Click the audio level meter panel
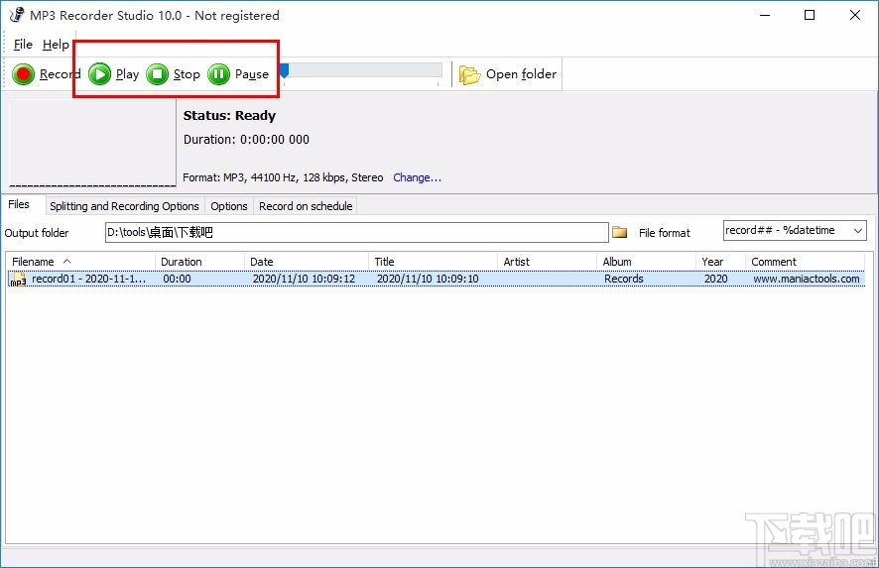Viewport: 879px width, 568px height. 92,144
